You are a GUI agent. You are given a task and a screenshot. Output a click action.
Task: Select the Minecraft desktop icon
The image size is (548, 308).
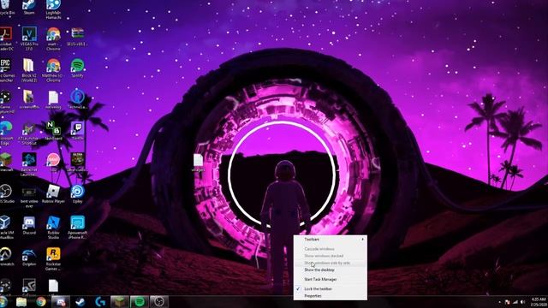[x=6, y=162]
